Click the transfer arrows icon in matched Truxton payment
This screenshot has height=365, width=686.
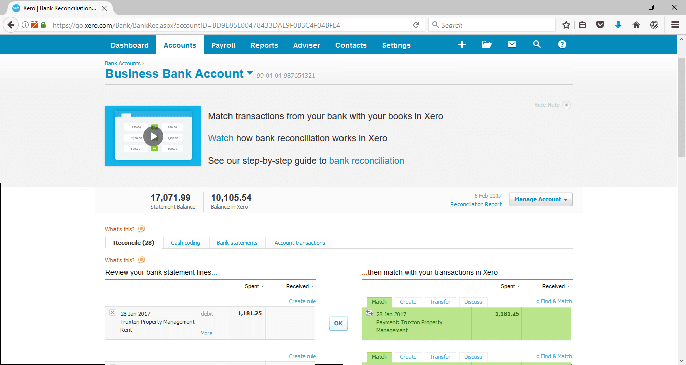point(370,313)
